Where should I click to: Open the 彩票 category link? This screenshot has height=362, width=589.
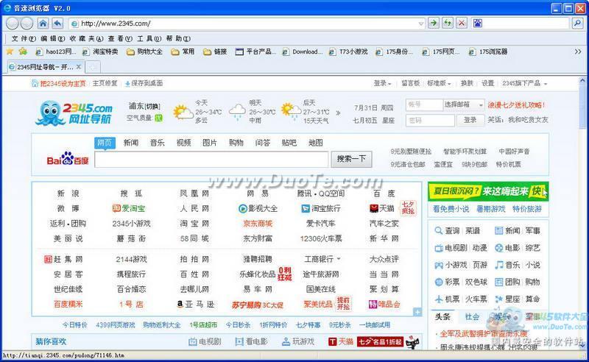pyautogui.click(x=452, y=282)
